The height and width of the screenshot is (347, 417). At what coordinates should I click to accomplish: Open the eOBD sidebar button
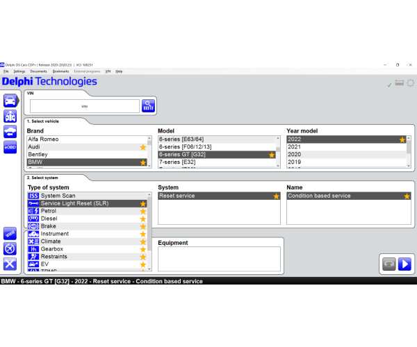pyautogui.click(x=10, y=147)
